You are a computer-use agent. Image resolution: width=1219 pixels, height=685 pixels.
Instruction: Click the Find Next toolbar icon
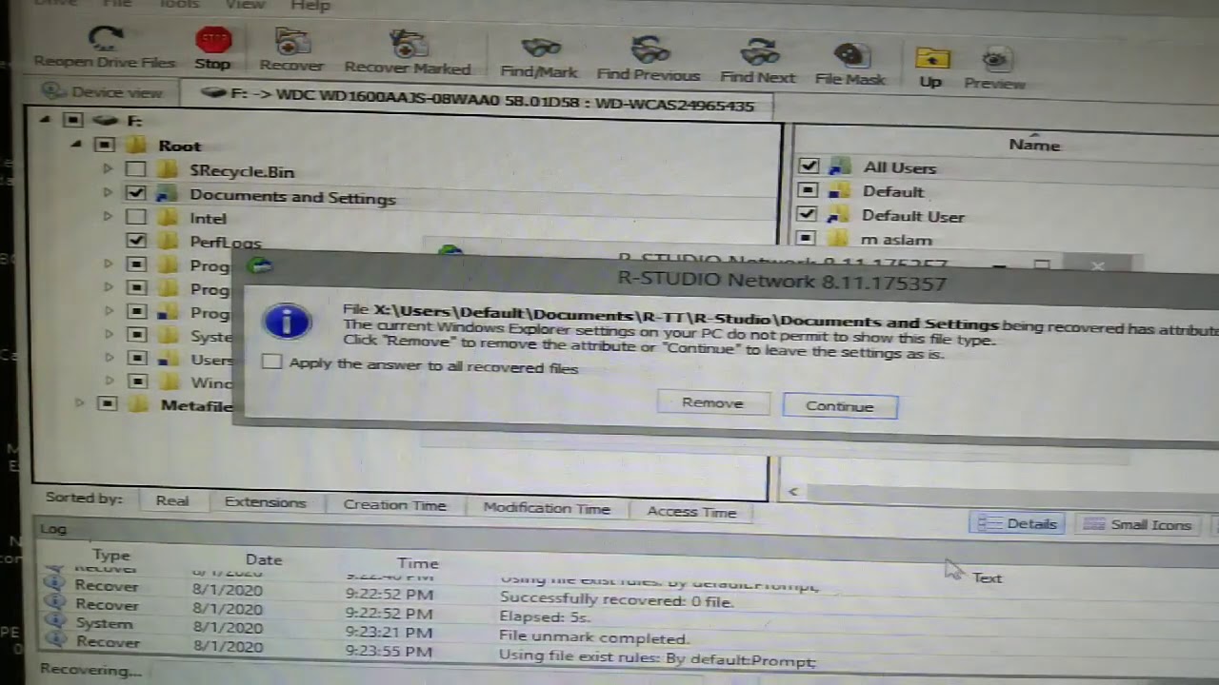tap(759, 52)
